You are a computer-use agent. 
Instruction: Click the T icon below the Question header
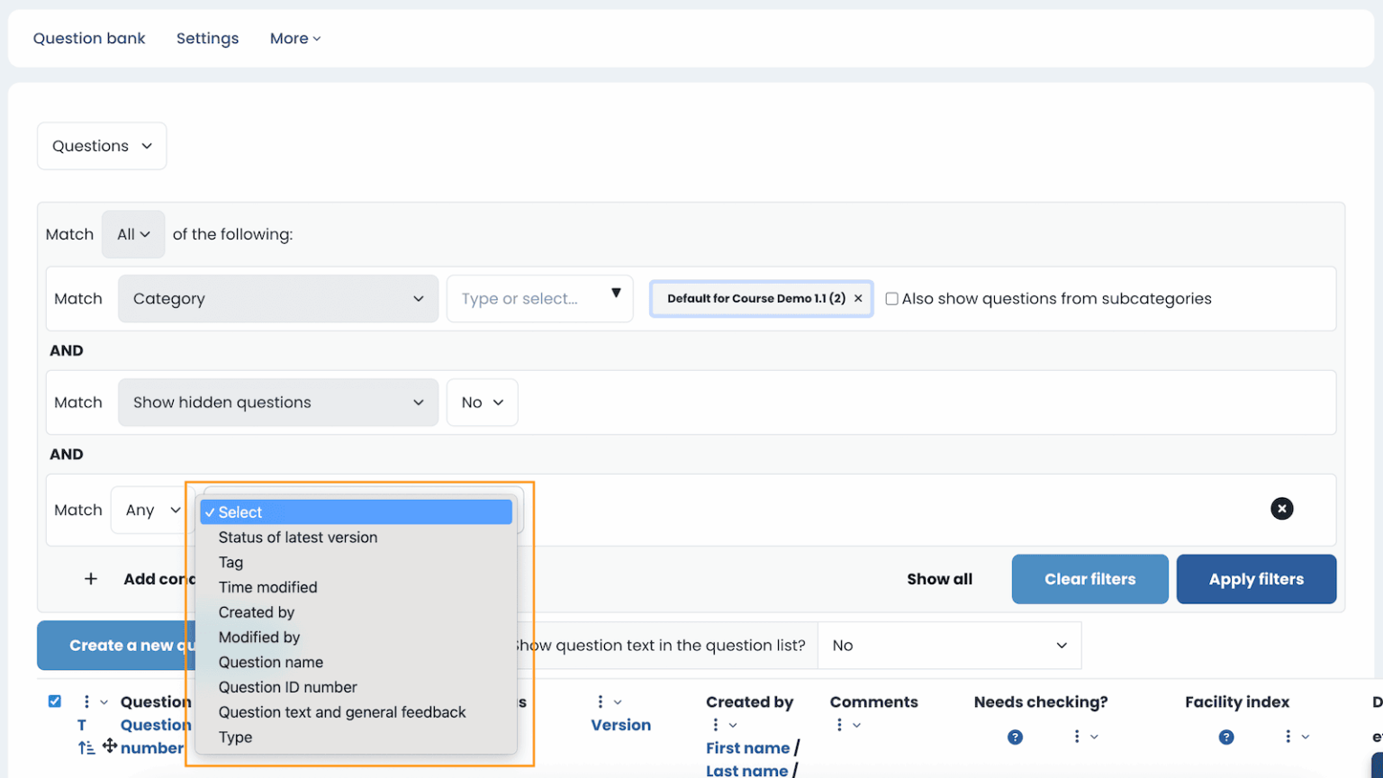tap(82, 725)
